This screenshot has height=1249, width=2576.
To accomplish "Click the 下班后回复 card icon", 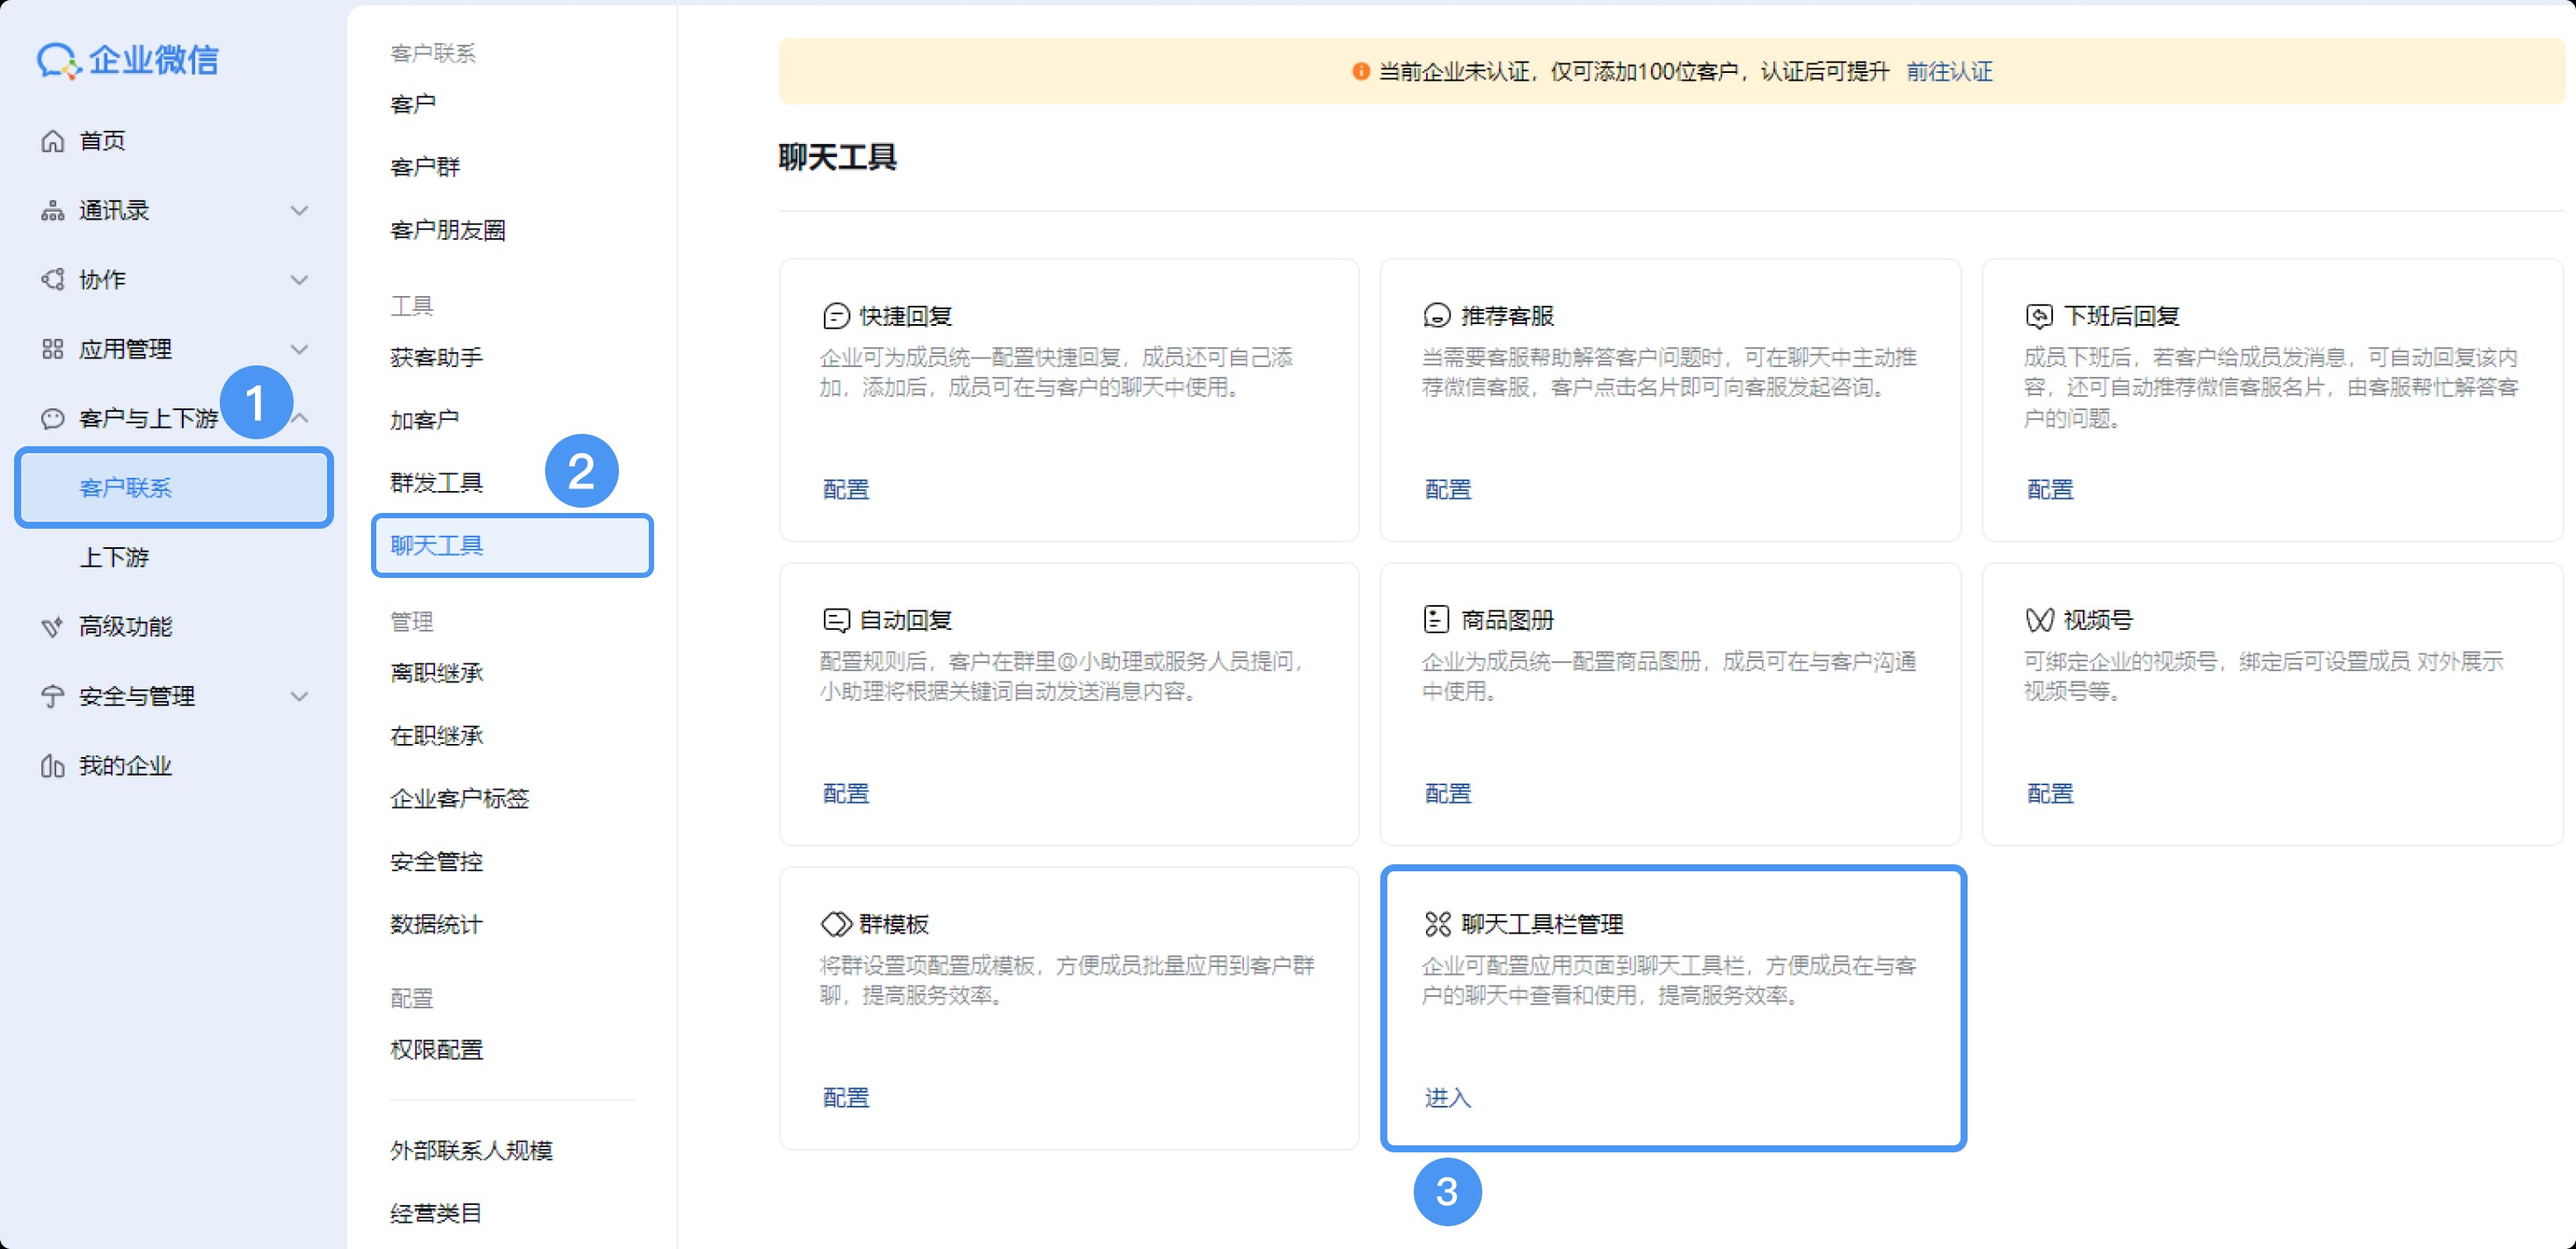I will point(2038,315).
